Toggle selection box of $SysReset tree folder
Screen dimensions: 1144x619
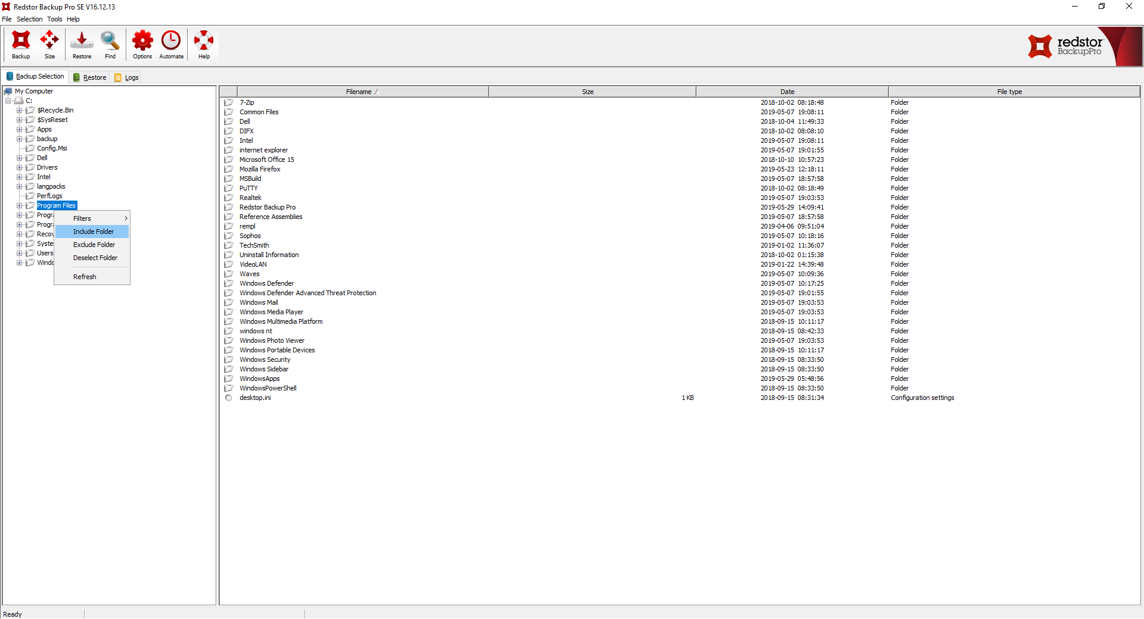[30, 120]
